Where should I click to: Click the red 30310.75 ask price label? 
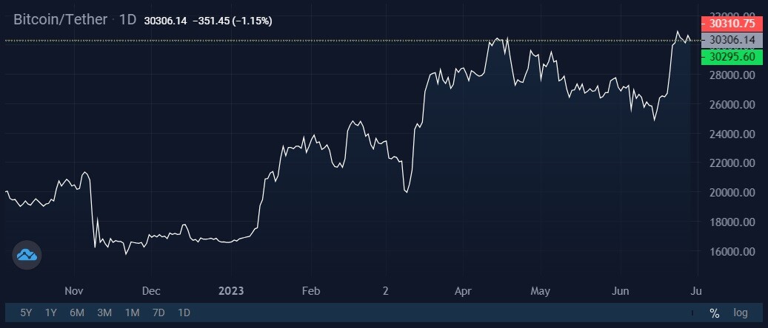[x=732, y=22]
